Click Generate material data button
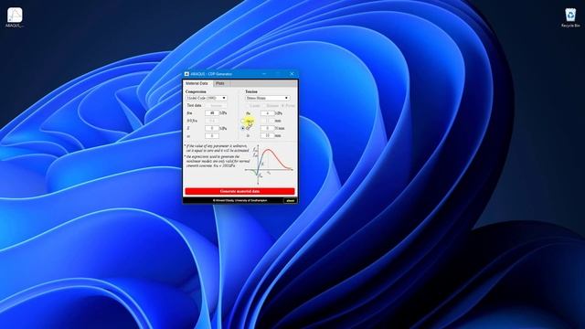This screenshot has height=329, width=585. [239, 191]
